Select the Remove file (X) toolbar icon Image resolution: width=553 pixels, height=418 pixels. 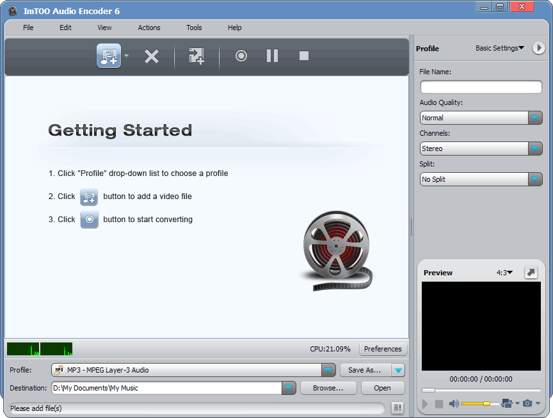[x=151, y=56]
